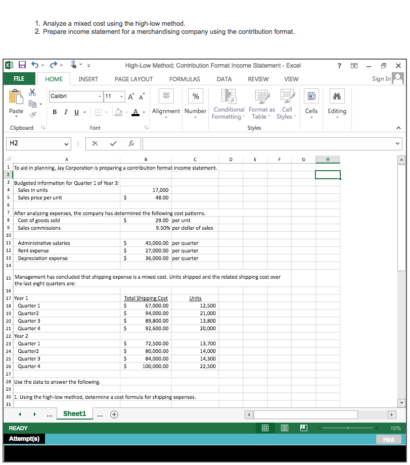Toggle Bold formatting

(55, 112)
